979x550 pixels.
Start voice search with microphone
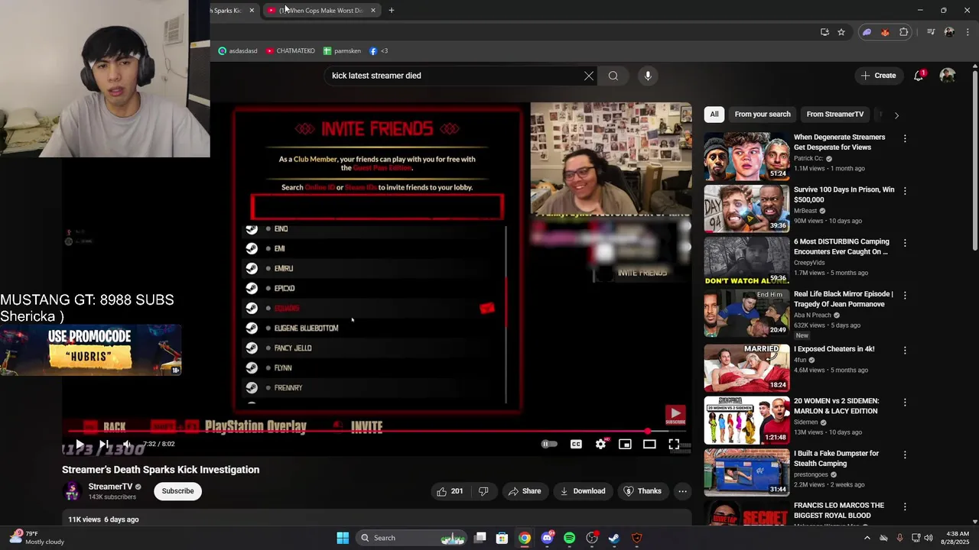point(648,76)
